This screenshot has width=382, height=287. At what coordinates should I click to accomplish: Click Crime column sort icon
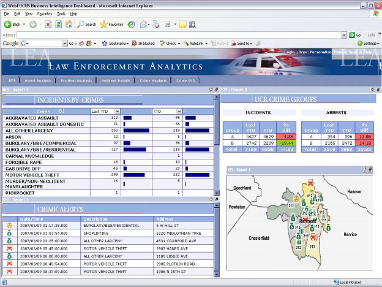[x=62, y=111]
